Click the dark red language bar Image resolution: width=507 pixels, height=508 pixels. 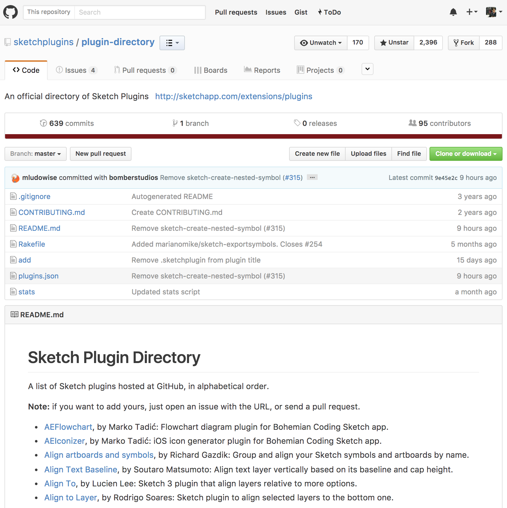[x=253, y=136]
